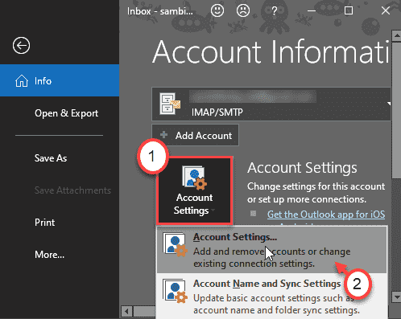This screenshot has width=401, height=319.
Task: Choose Account Name and Sync Settings entry
Action: pyautogui.click(x=271, y=296)
